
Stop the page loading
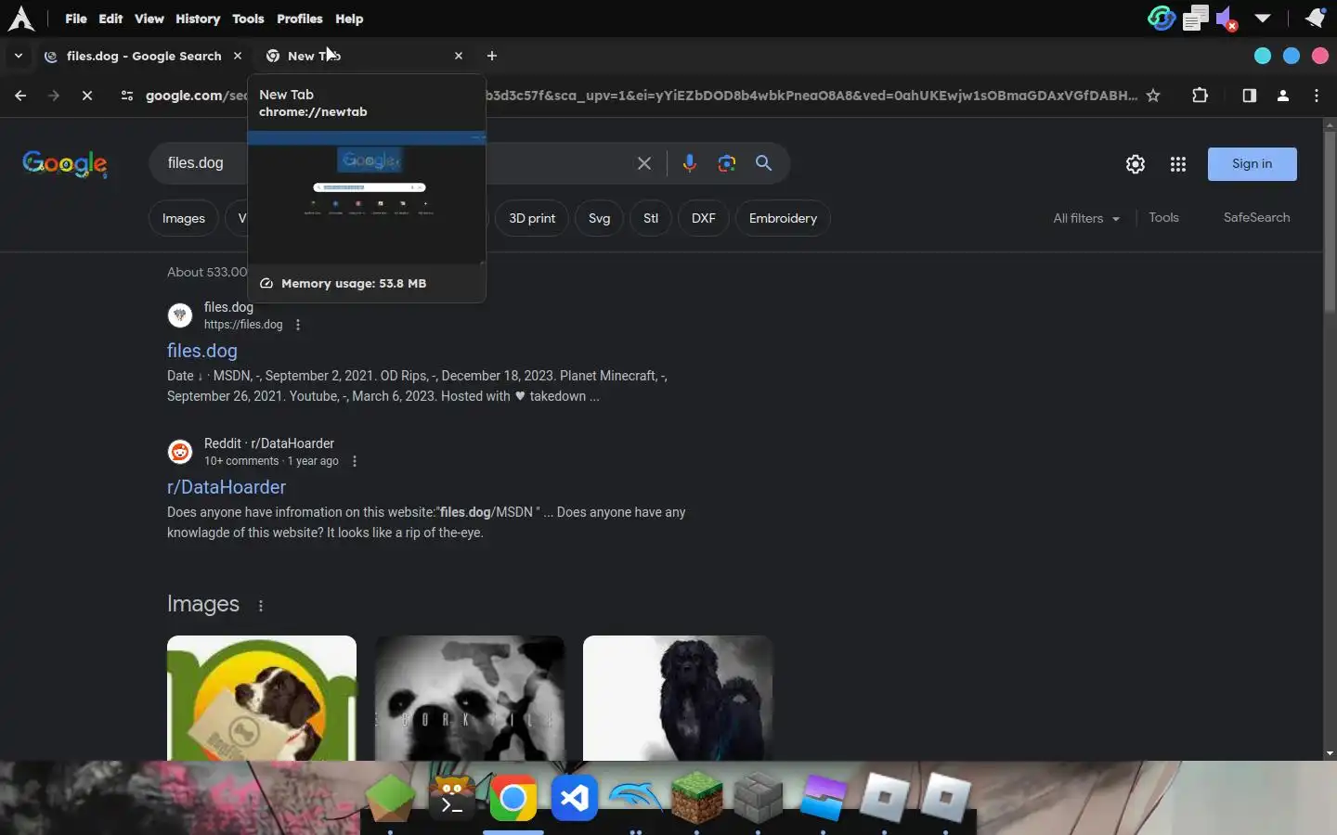pos(87,96)
